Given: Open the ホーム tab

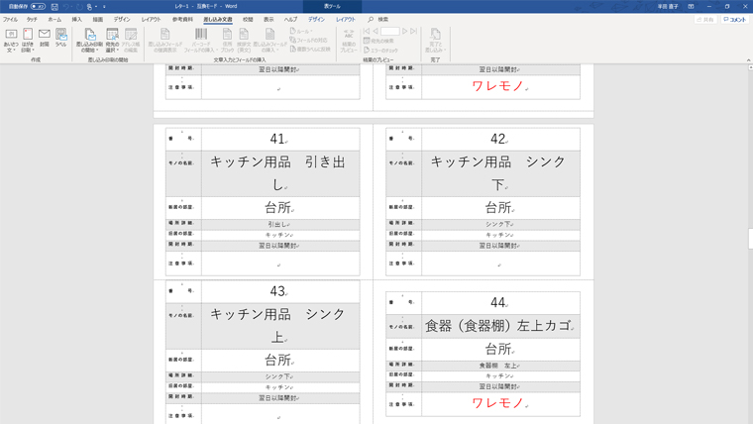Looking at the screenshot, I should [54, 19].
